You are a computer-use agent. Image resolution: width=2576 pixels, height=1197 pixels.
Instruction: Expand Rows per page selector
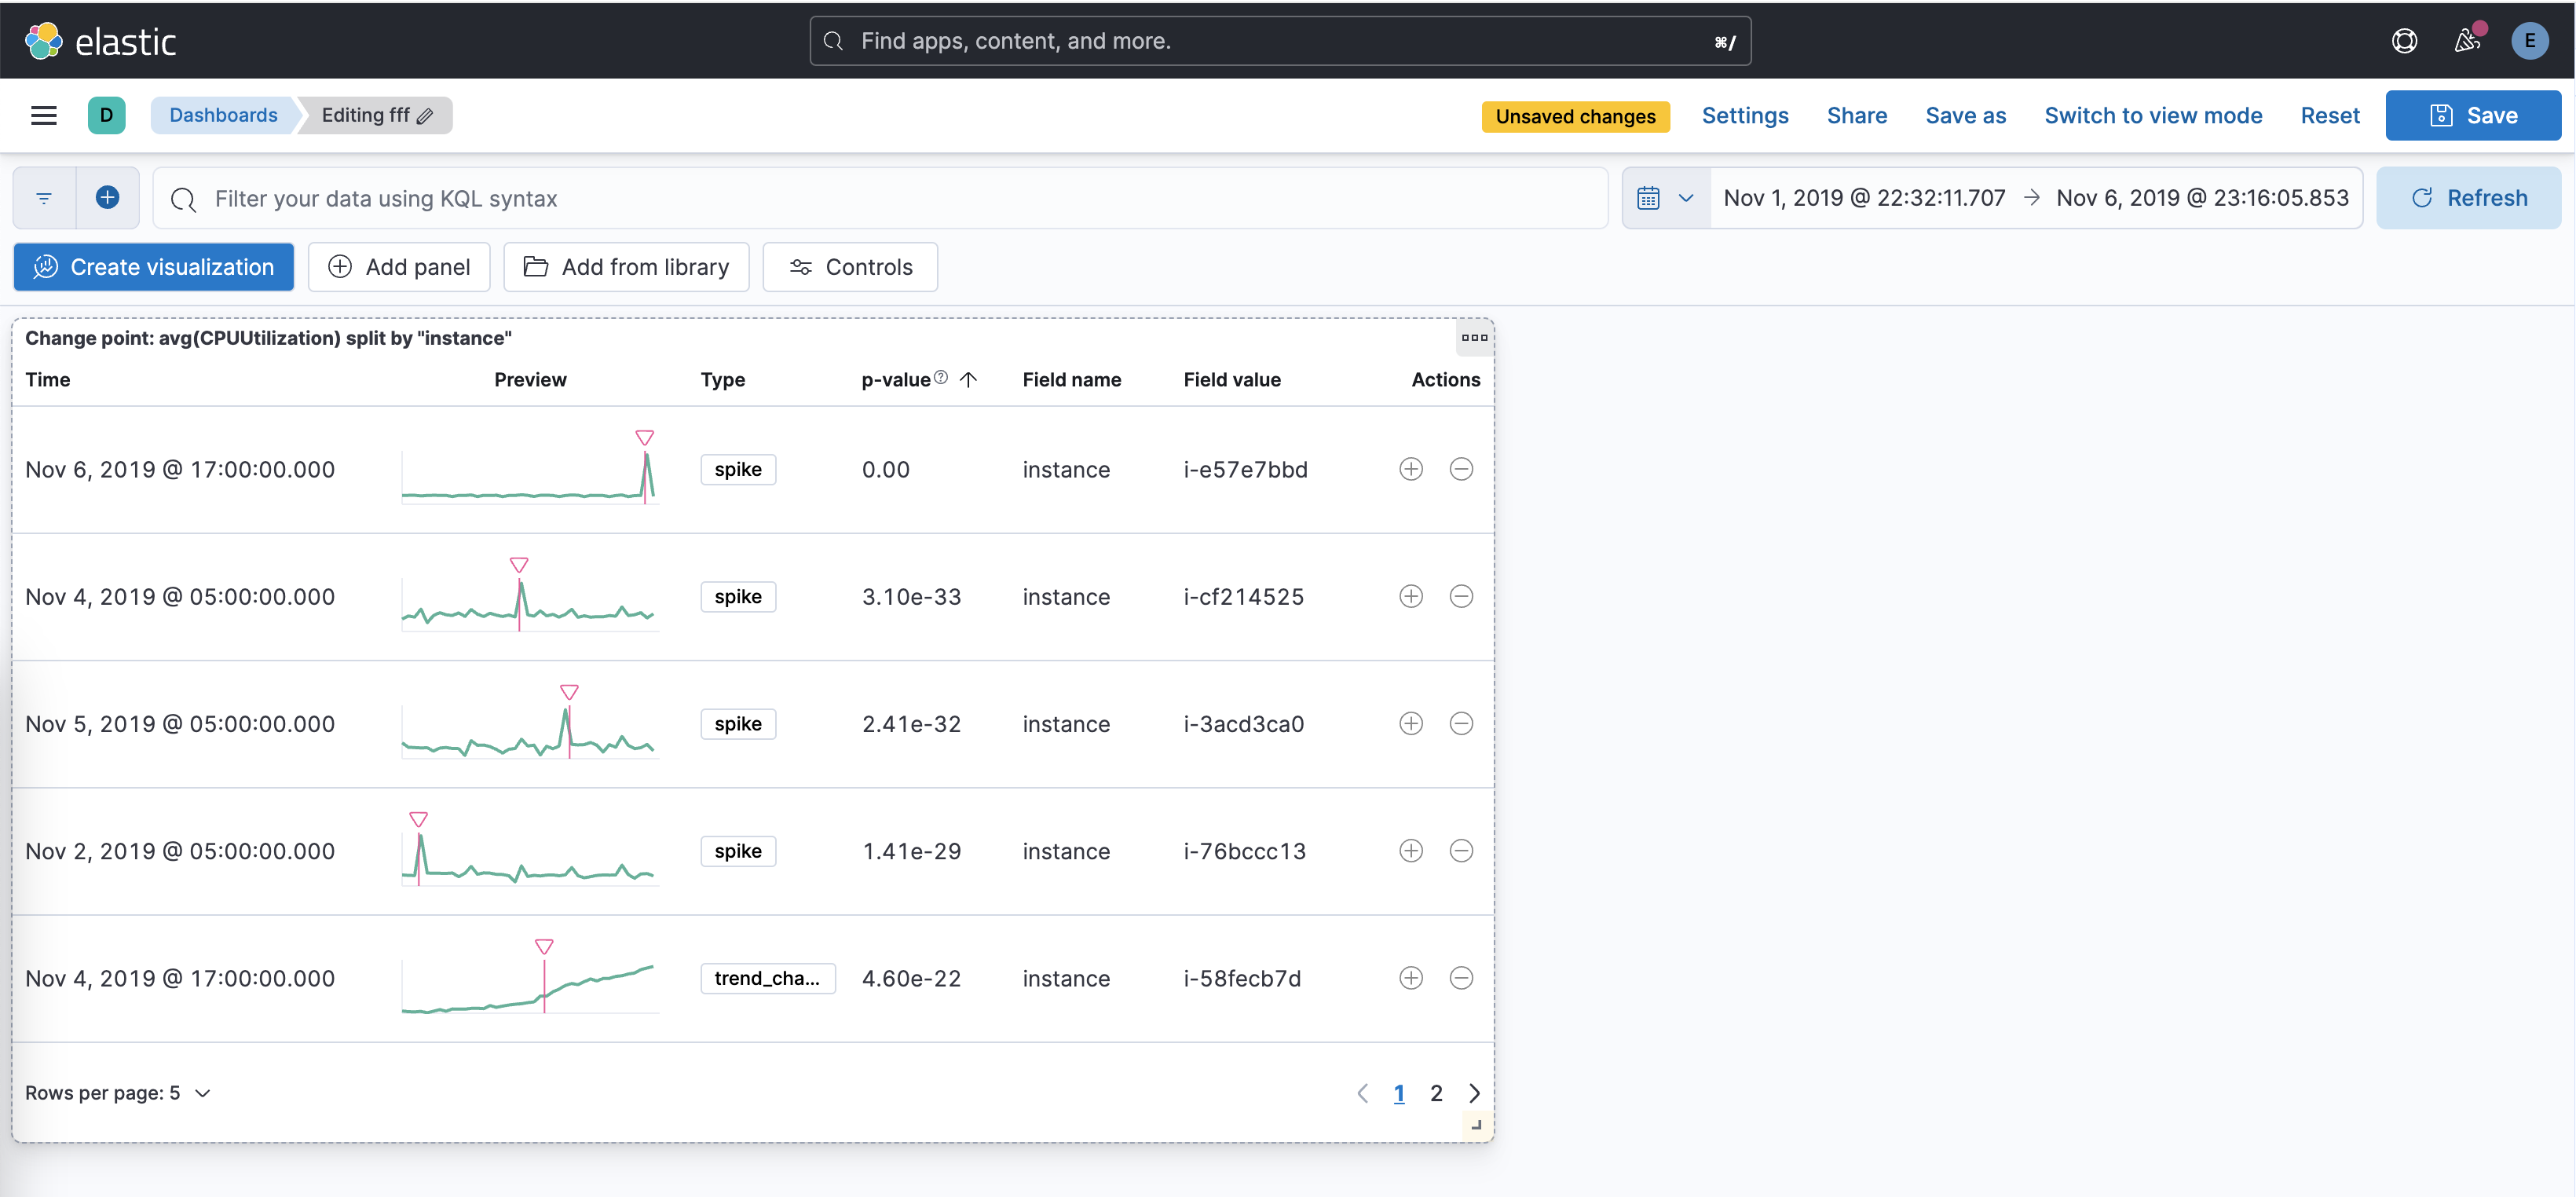[118, 1093]
